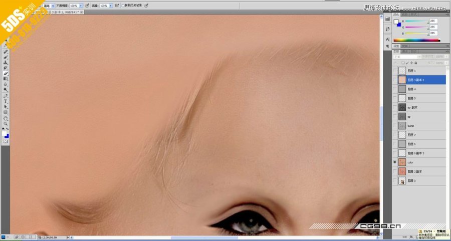The width and height of the screenshot is (451, 241).
Task: Open the flow slider arrow in options bar
Action: click(111, 6)
